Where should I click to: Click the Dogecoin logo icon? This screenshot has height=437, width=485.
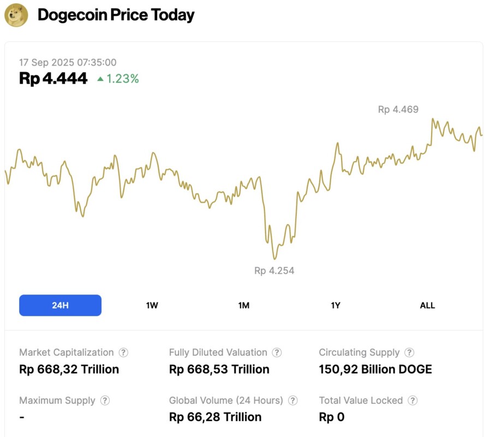pyautogui.click(x=15, y=15)
